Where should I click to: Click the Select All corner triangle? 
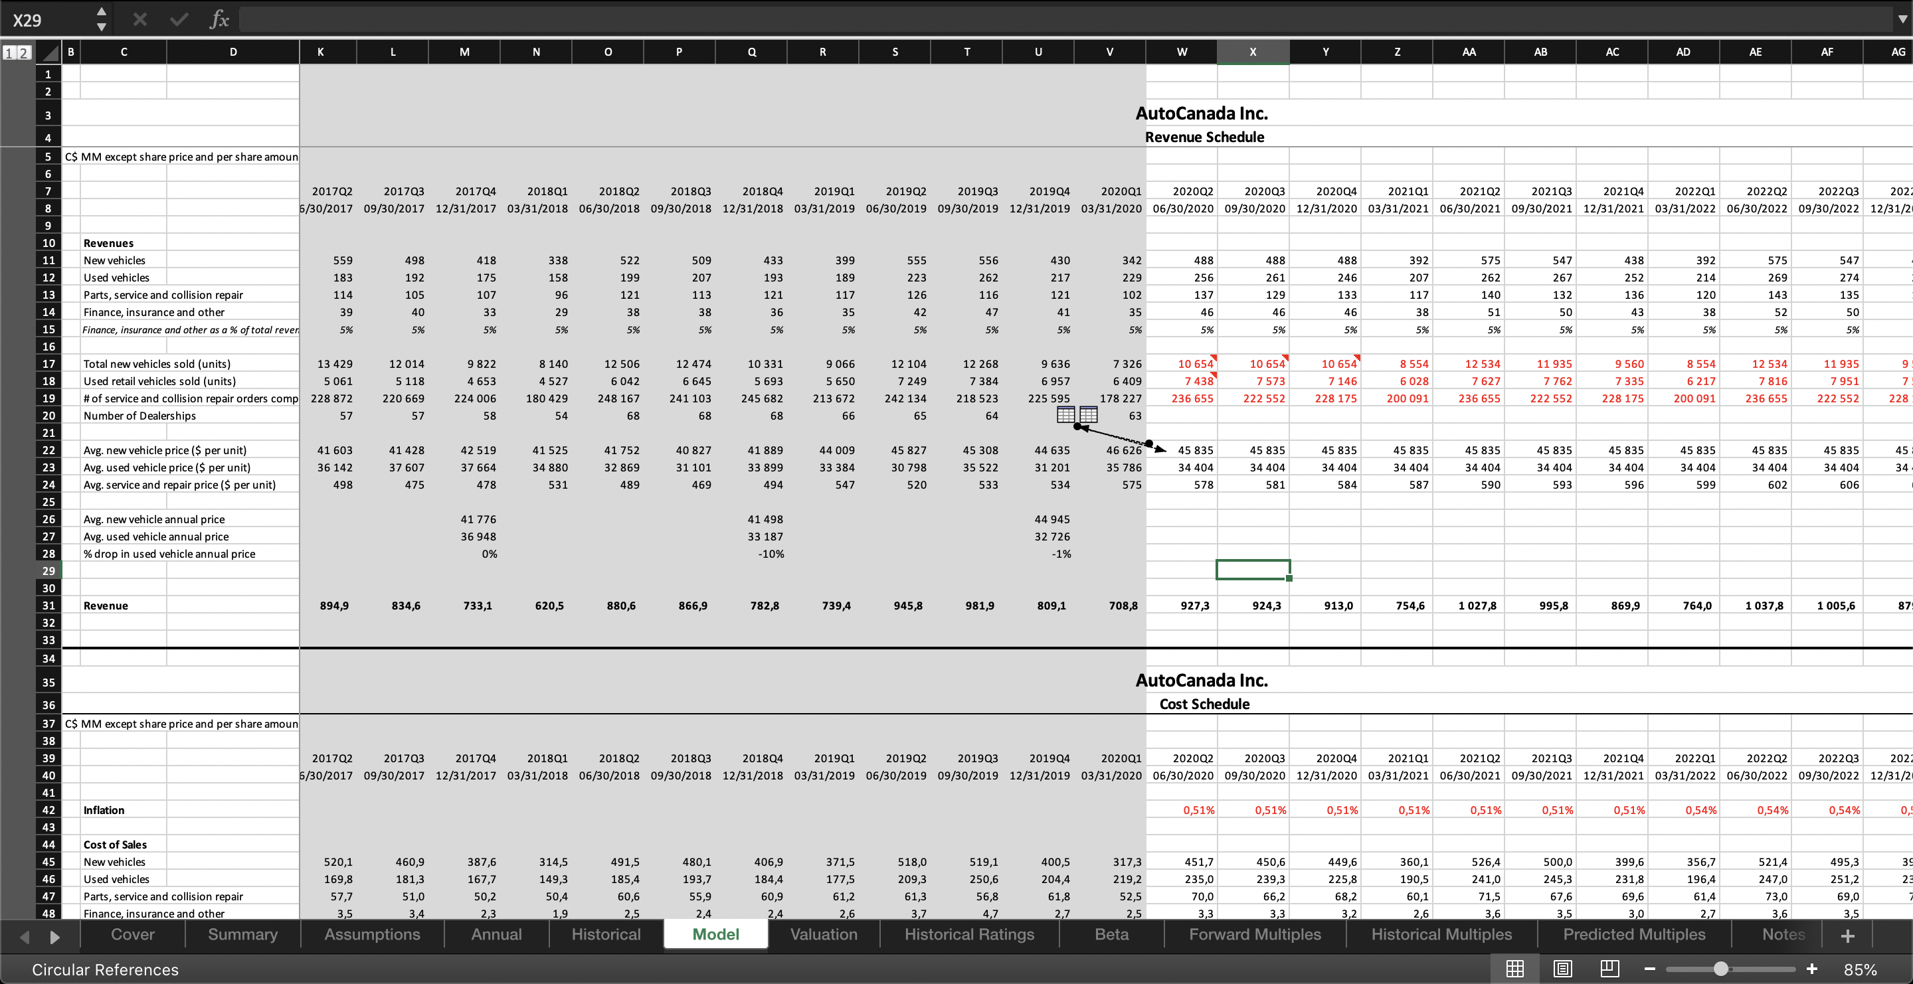click(49, 52)
